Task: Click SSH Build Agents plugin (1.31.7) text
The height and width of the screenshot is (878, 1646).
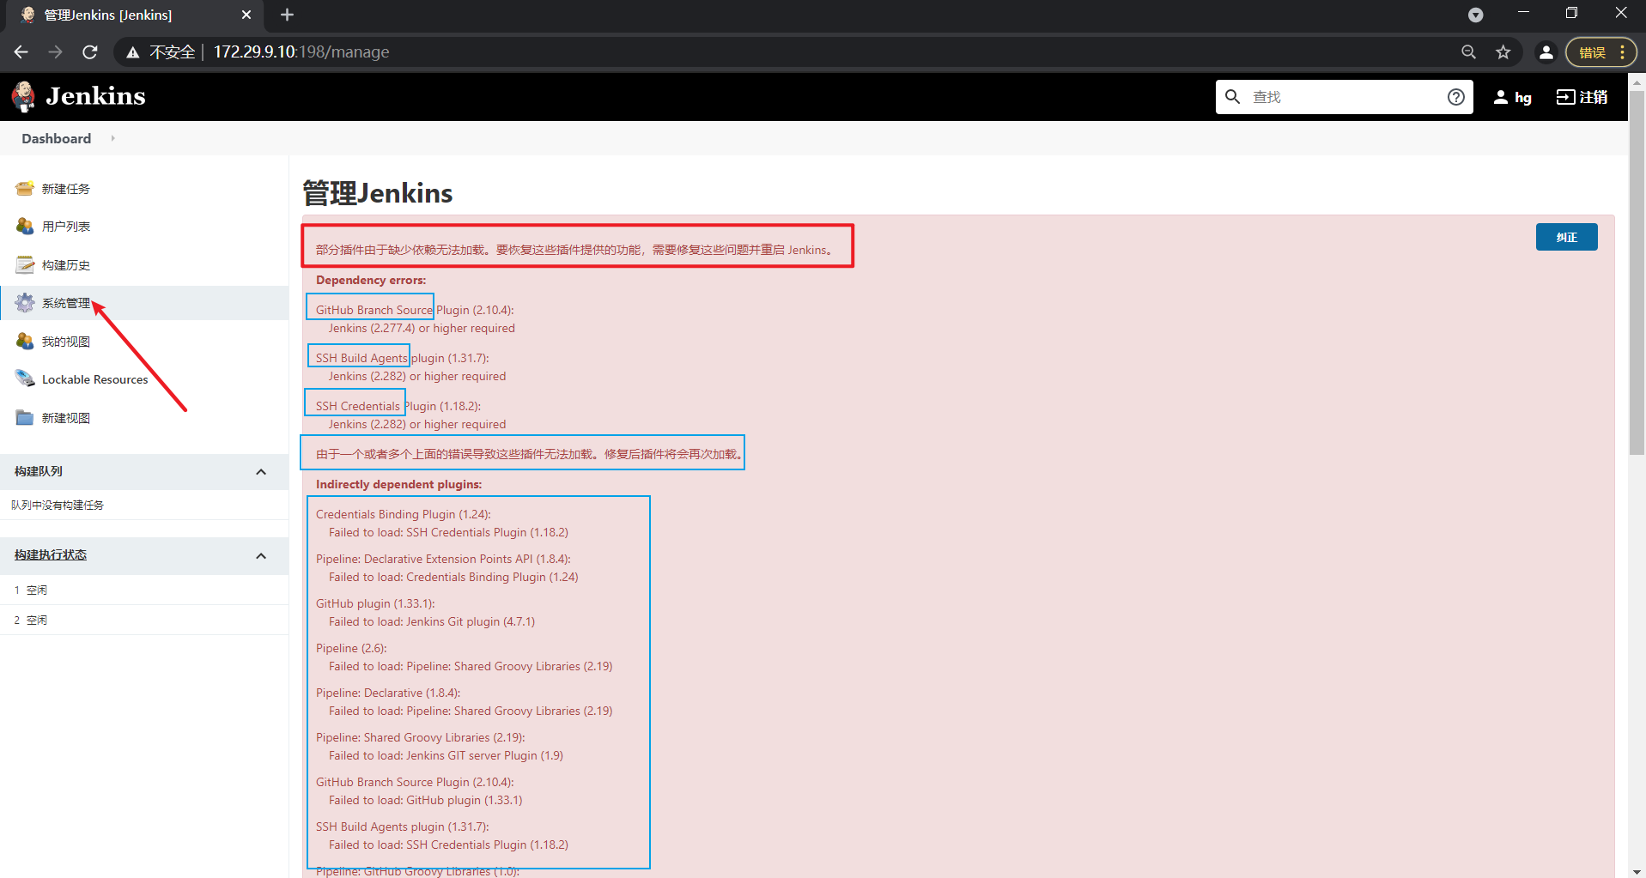Action: (402, 358)
